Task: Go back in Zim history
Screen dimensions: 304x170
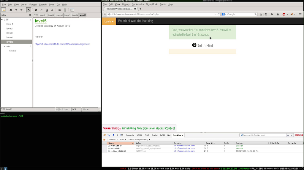Action: [x=16, y=10]
